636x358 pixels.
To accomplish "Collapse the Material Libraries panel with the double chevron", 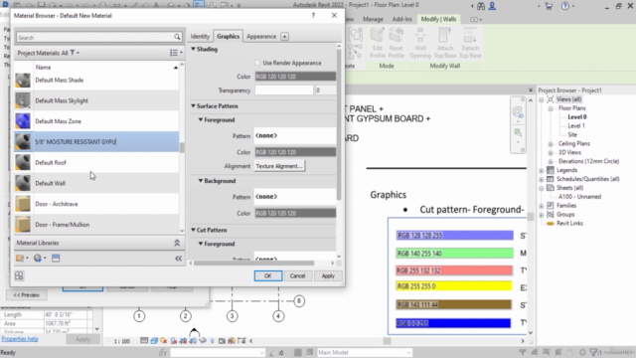I will 177,243.
